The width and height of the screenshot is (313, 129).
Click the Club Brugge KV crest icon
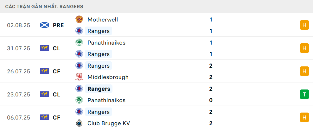click(79, 123)
